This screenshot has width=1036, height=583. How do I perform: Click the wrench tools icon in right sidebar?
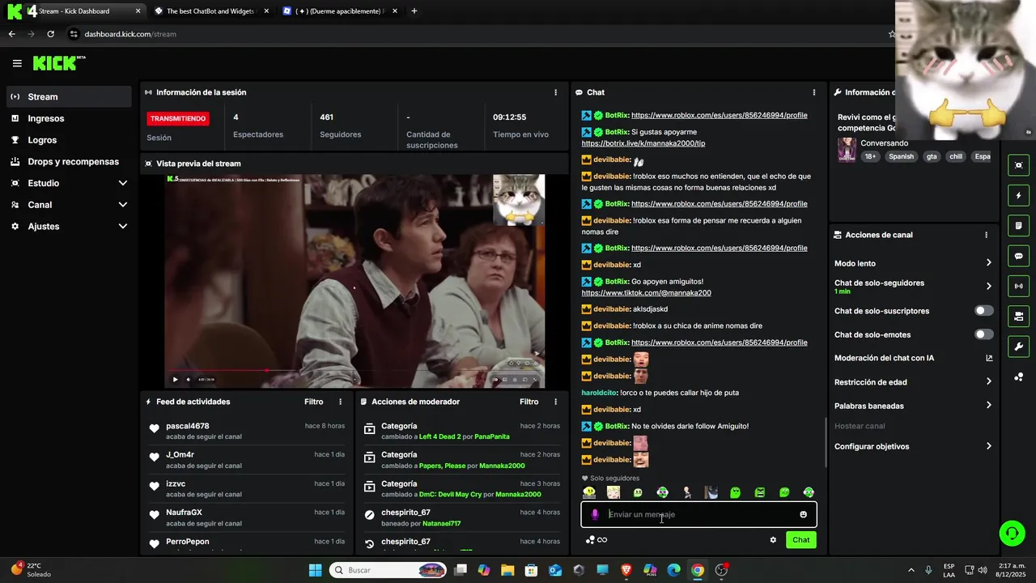(x=1018, y=347)
